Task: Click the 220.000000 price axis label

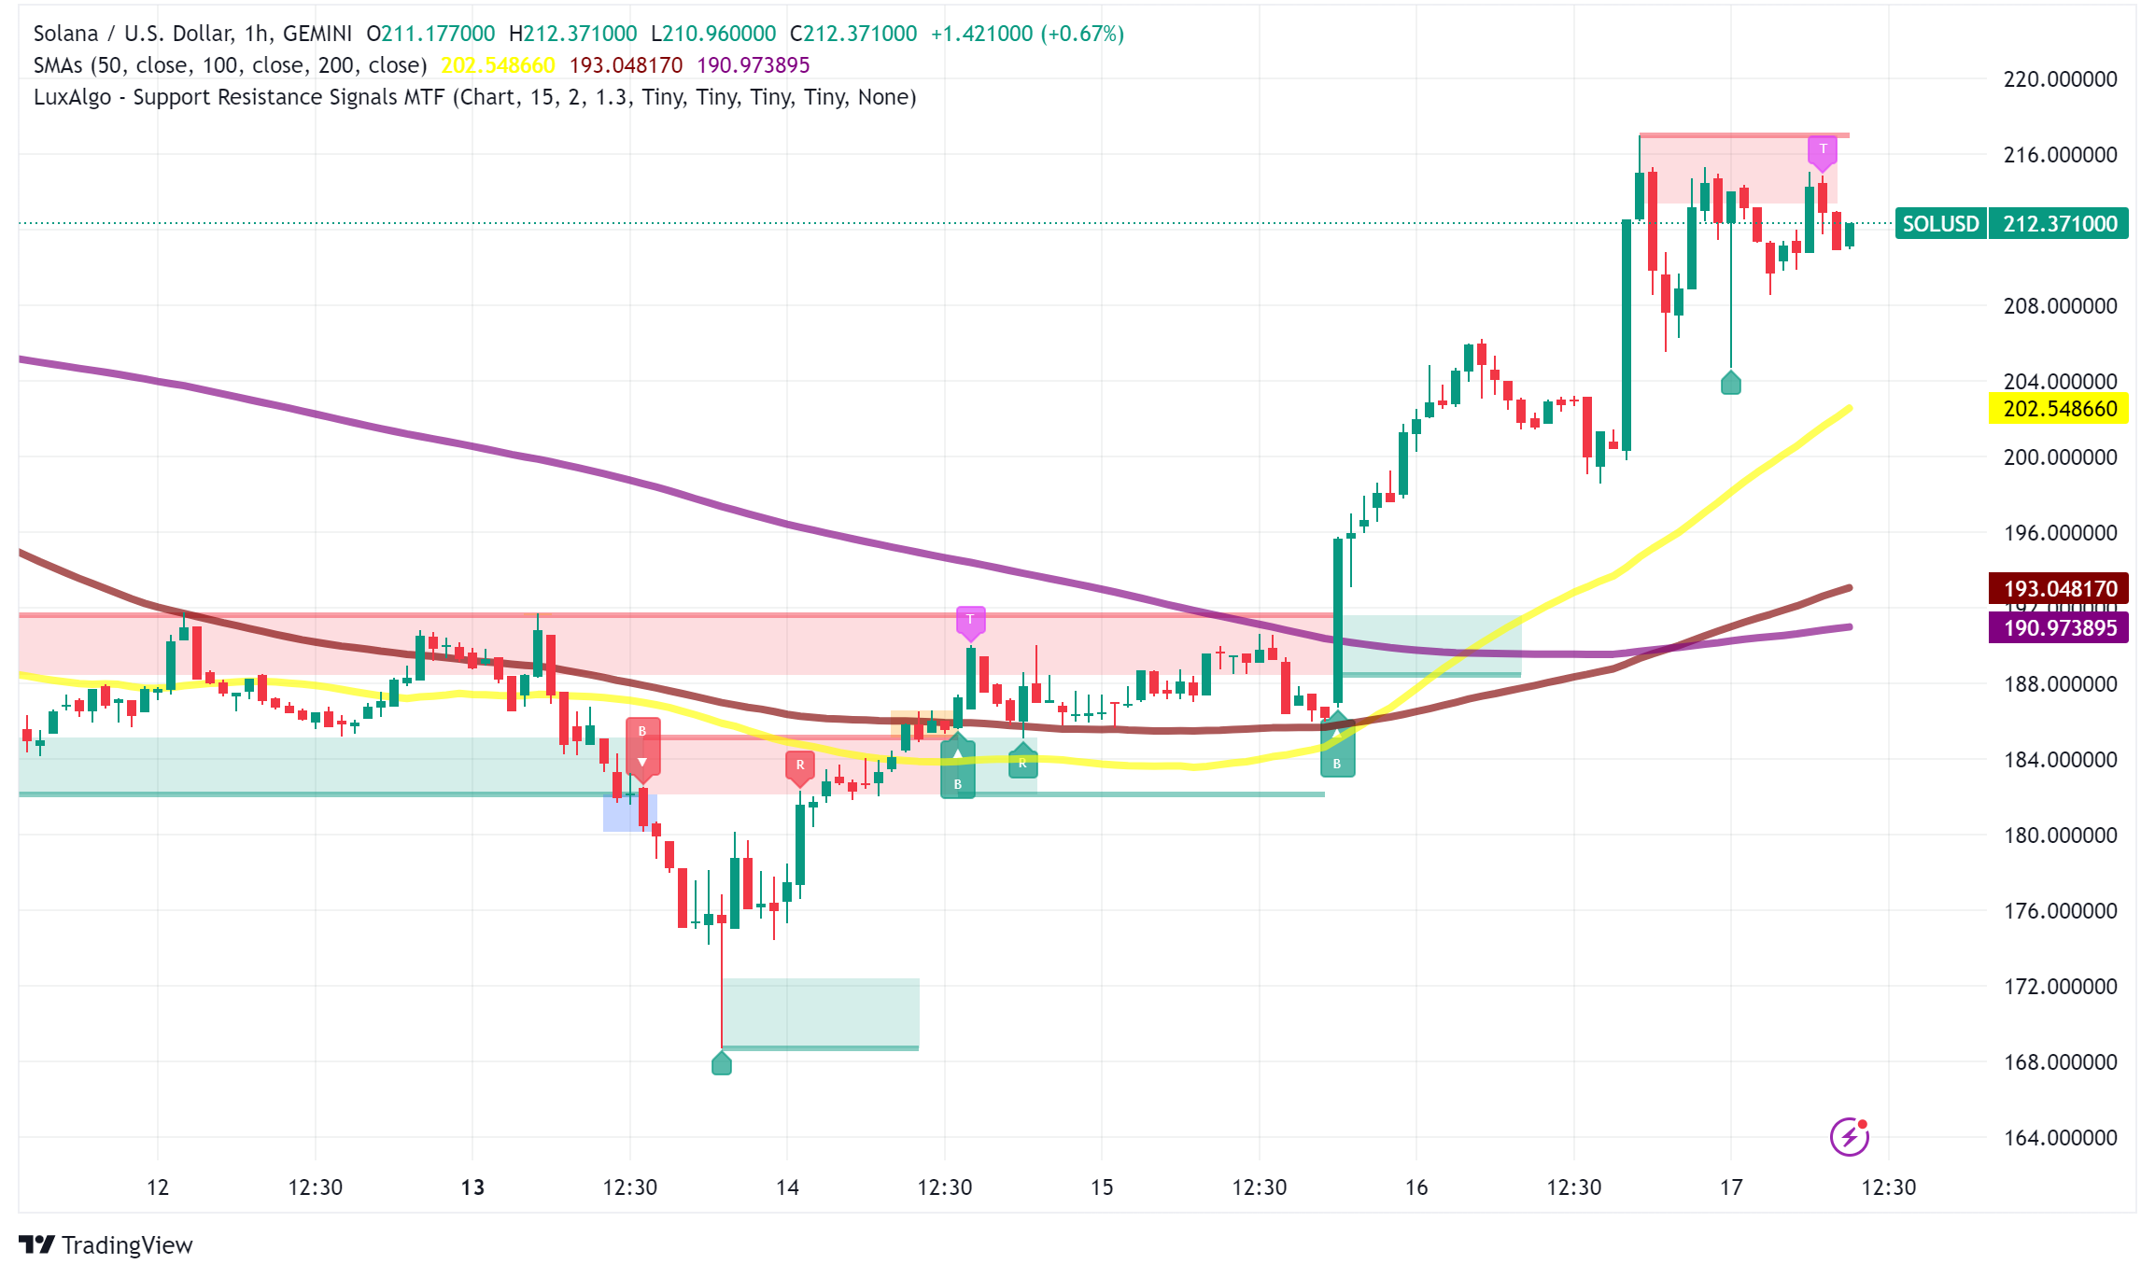Action: (2060, 79)
